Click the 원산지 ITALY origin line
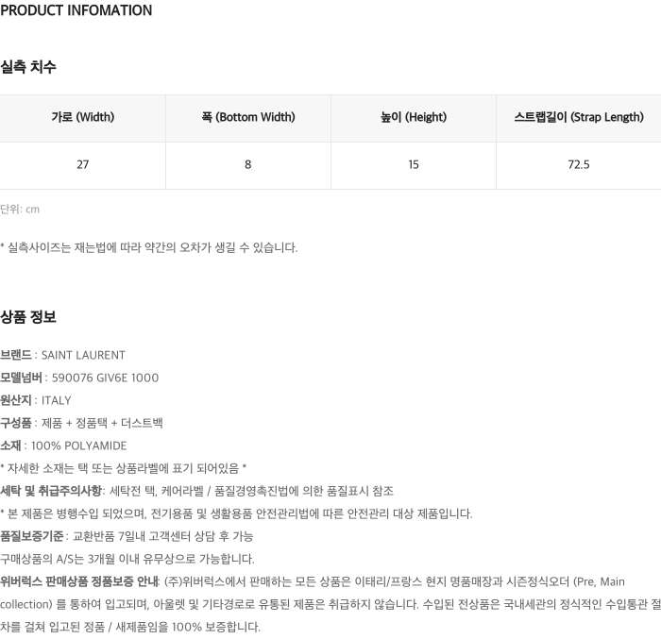 click(36, 401)
